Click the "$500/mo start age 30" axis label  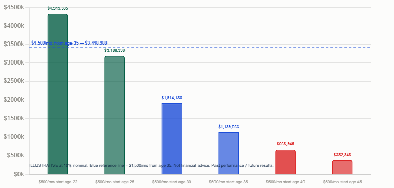click(x=172, y=182)
